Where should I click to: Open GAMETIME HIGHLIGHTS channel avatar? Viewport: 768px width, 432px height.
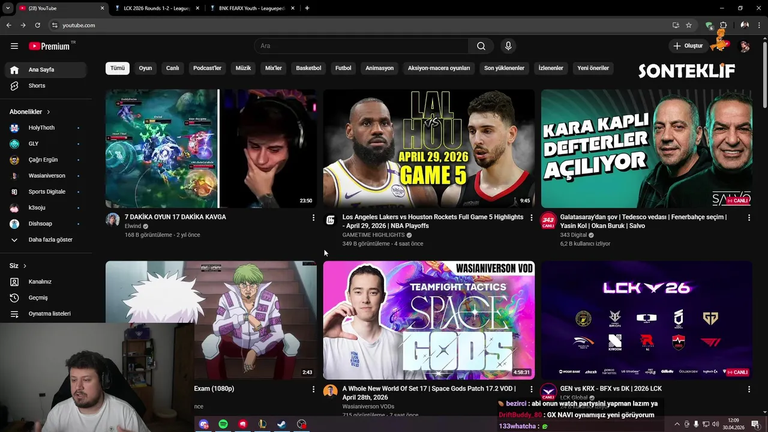(331, 220)
